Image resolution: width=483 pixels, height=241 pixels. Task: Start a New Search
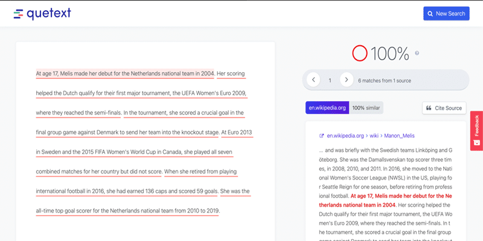coord(446,13)
